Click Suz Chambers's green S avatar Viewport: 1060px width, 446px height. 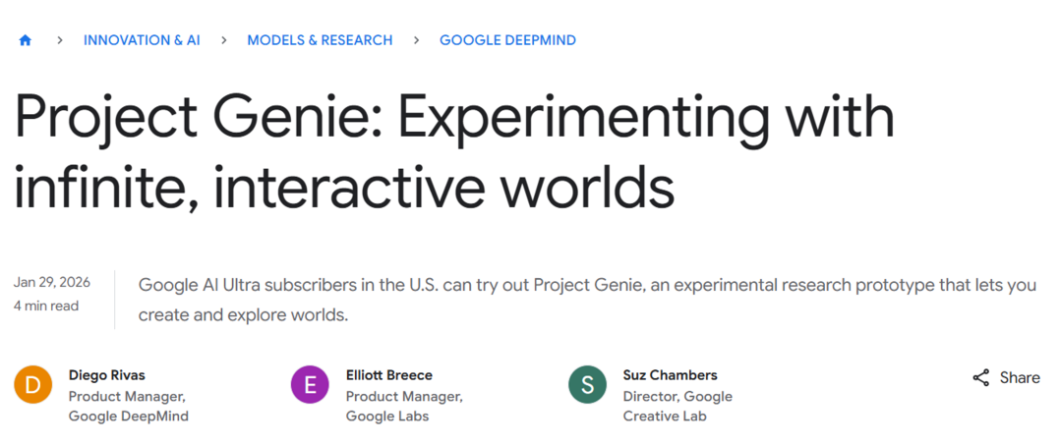(587, 384)
